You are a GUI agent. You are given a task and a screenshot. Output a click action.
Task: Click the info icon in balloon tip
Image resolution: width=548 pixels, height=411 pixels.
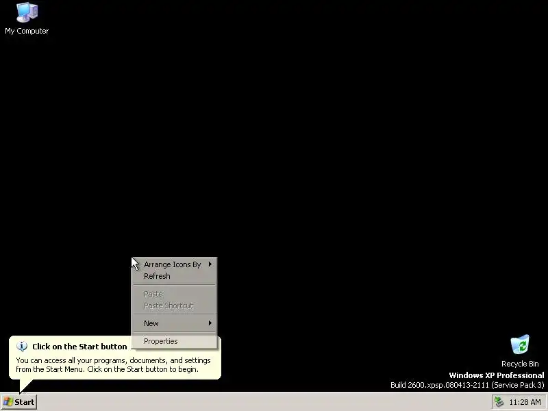tap(22, 347)
